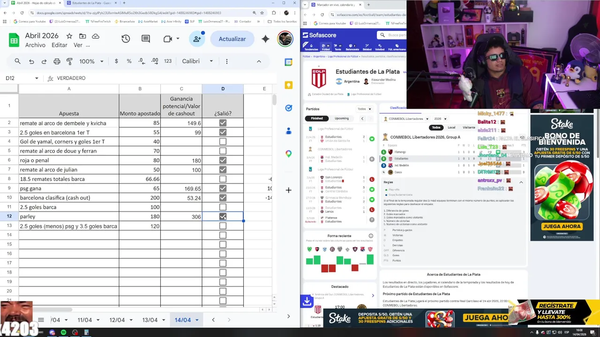Screen dimensions: 600x337
Task: Open Google Calendar in side panel
Action: click(x=288, y=62)
